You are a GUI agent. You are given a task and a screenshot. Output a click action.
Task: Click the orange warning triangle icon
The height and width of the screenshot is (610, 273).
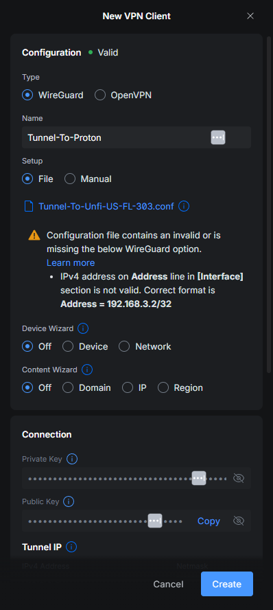tap(34, 236)
